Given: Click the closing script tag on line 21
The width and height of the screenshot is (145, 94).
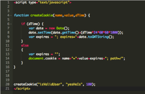Looking at the screenshot, I should coord(22,89).
